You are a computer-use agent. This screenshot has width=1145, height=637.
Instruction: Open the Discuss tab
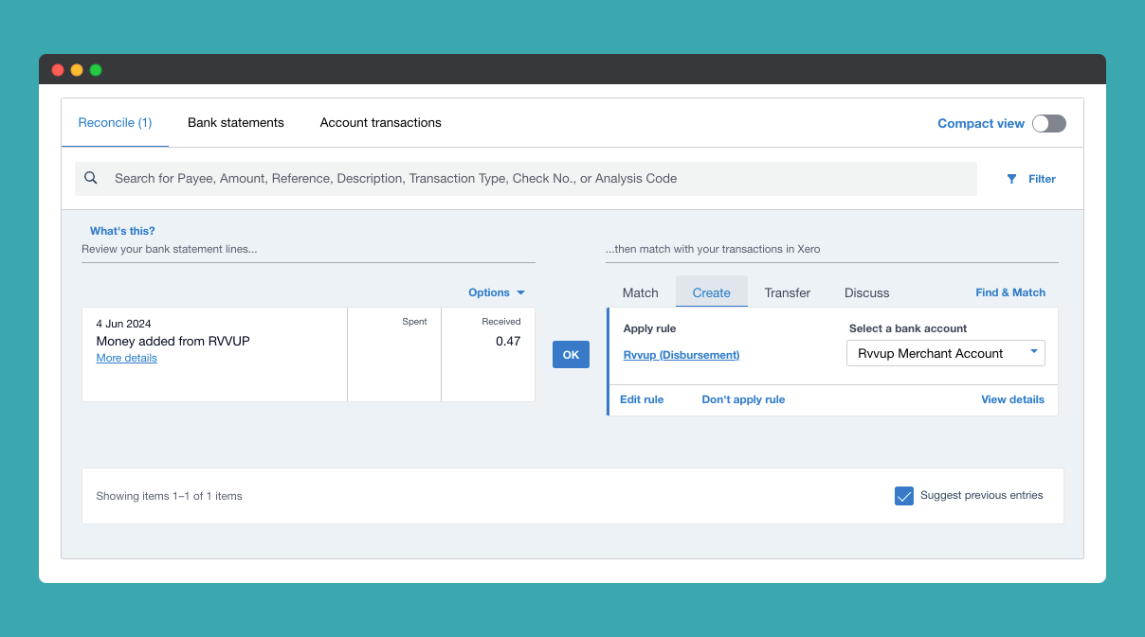coord(866,292)
